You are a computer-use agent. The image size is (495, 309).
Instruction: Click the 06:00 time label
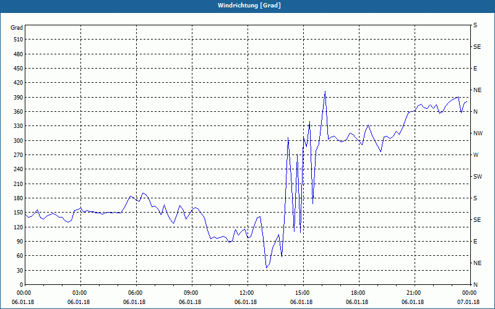[134, 293]
